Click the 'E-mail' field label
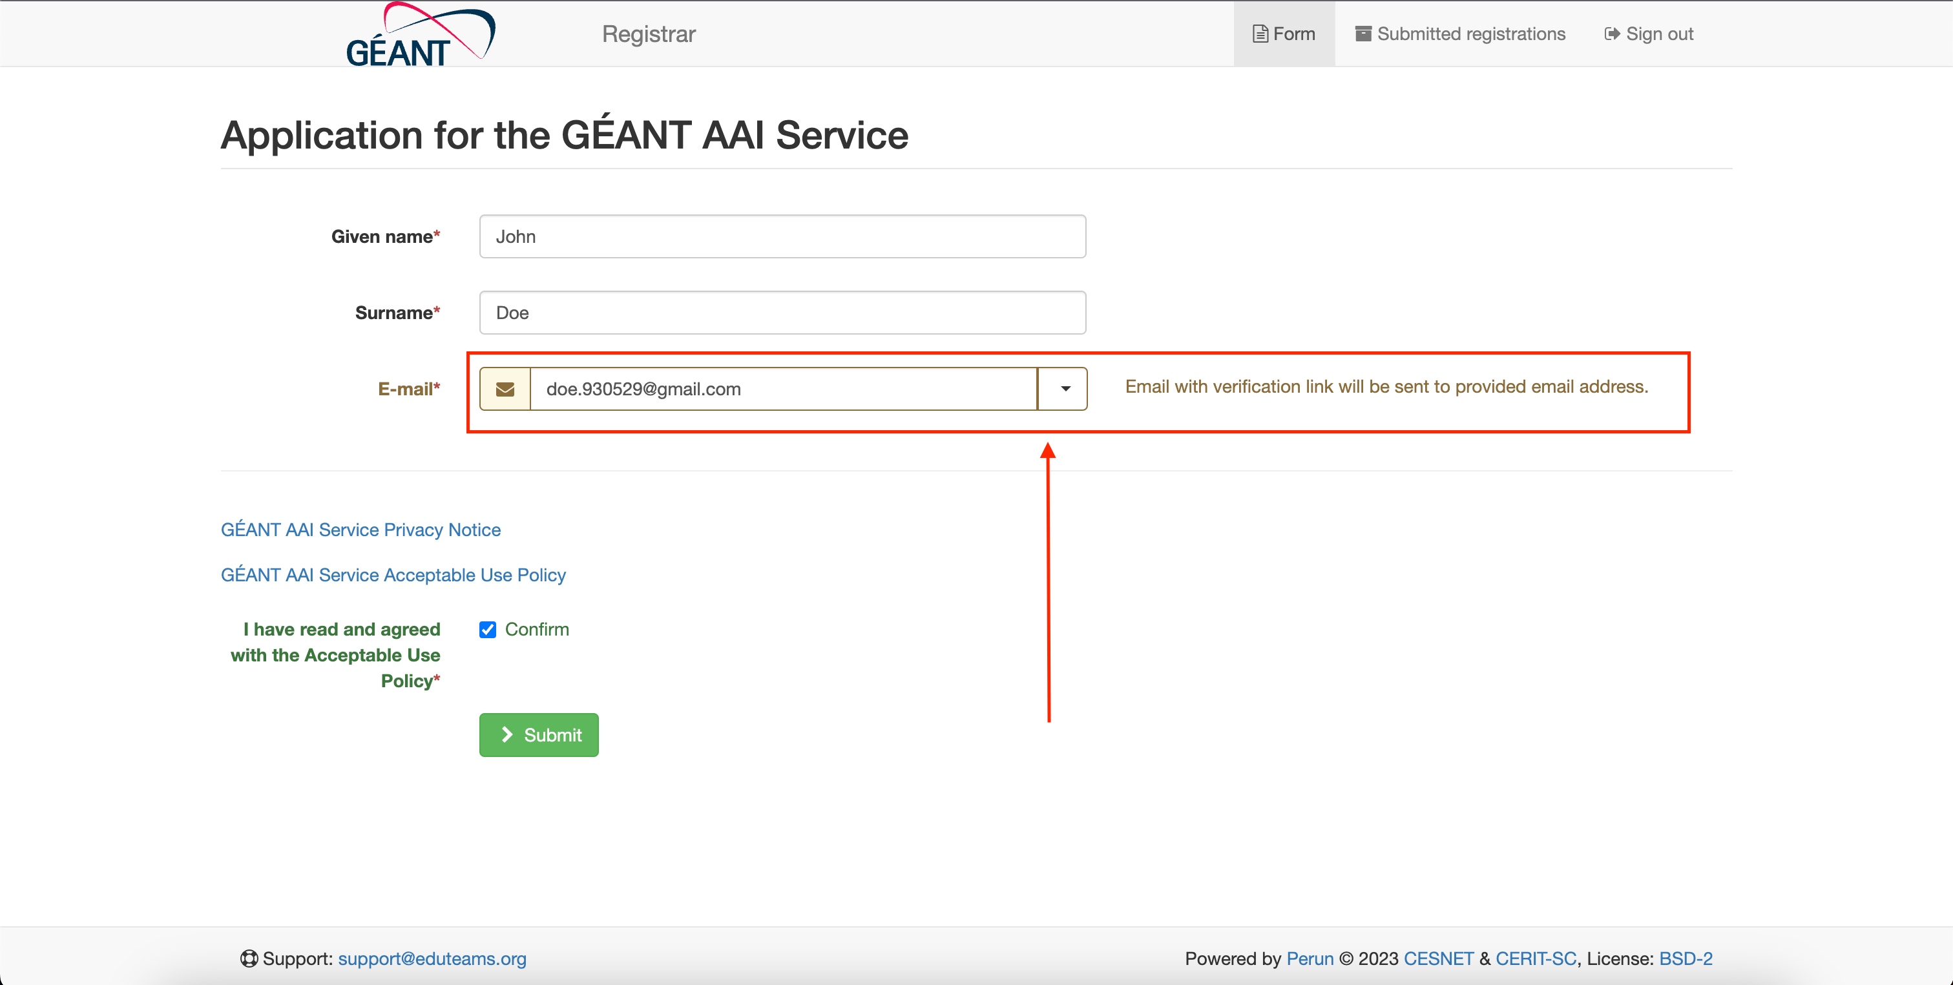Image resolution: width=1953 pixels, height=985 pixels. tap(409, 389)
